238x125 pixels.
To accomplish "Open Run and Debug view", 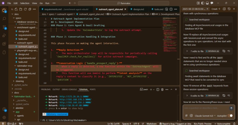I will [4, 35].
